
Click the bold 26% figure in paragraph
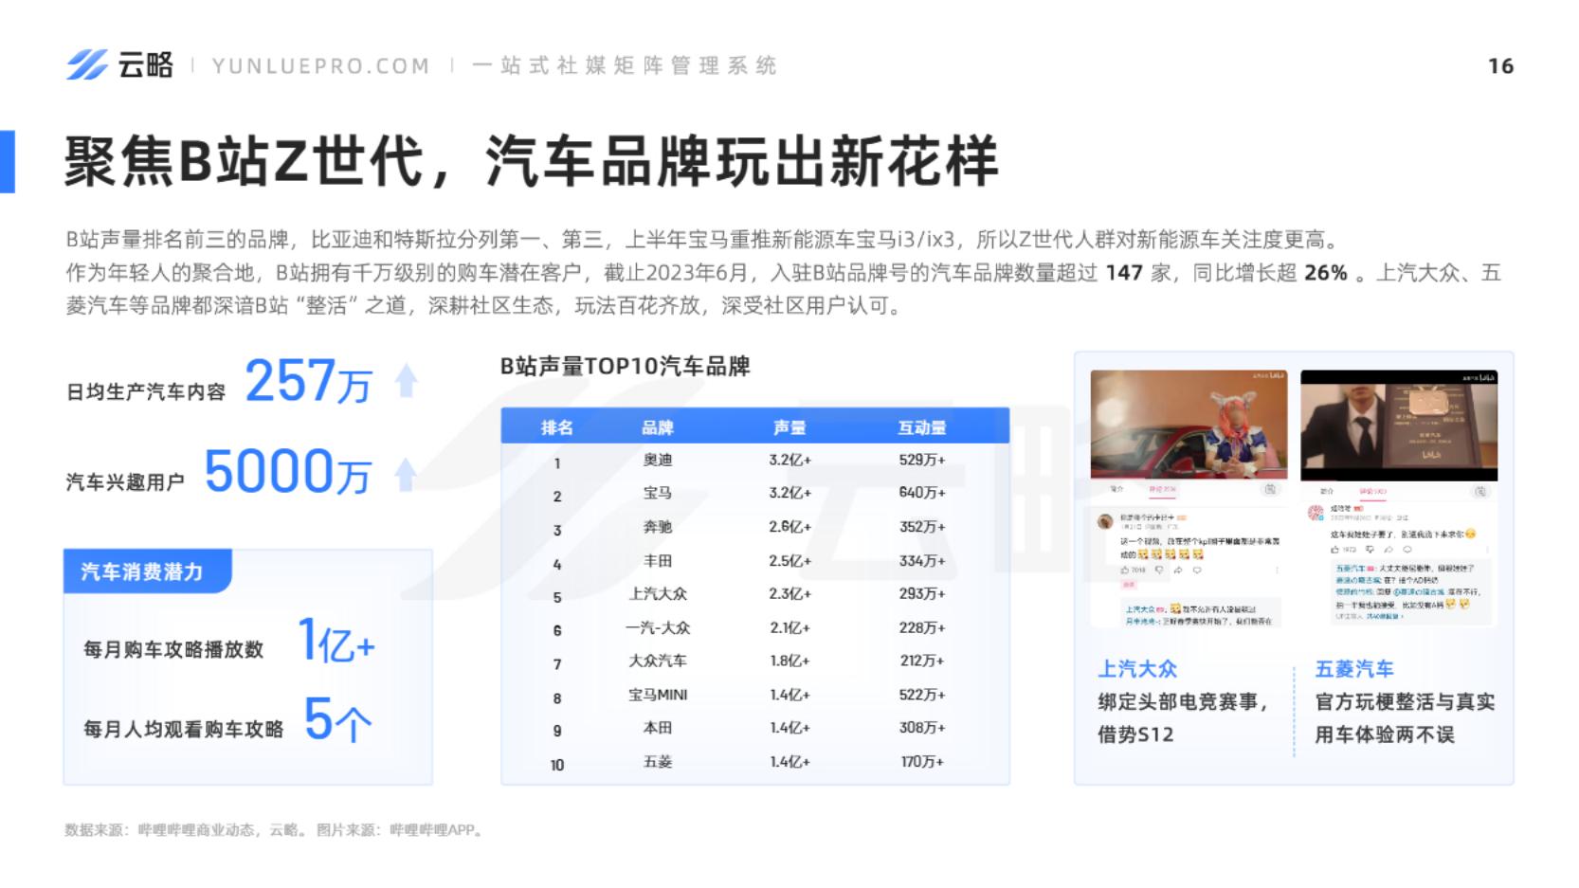1326,273
